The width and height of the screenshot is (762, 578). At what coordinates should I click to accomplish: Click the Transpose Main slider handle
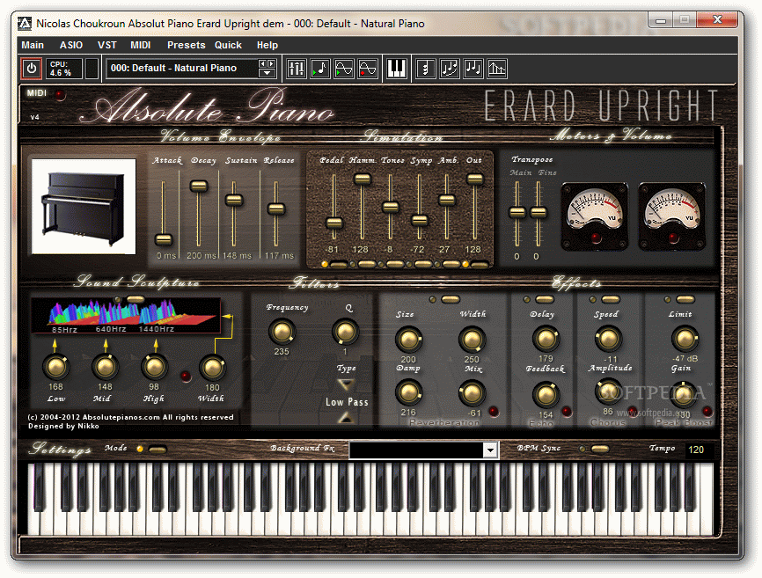(517, 212)
